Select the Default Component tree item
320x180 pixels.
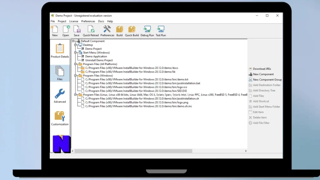[92, 41]
